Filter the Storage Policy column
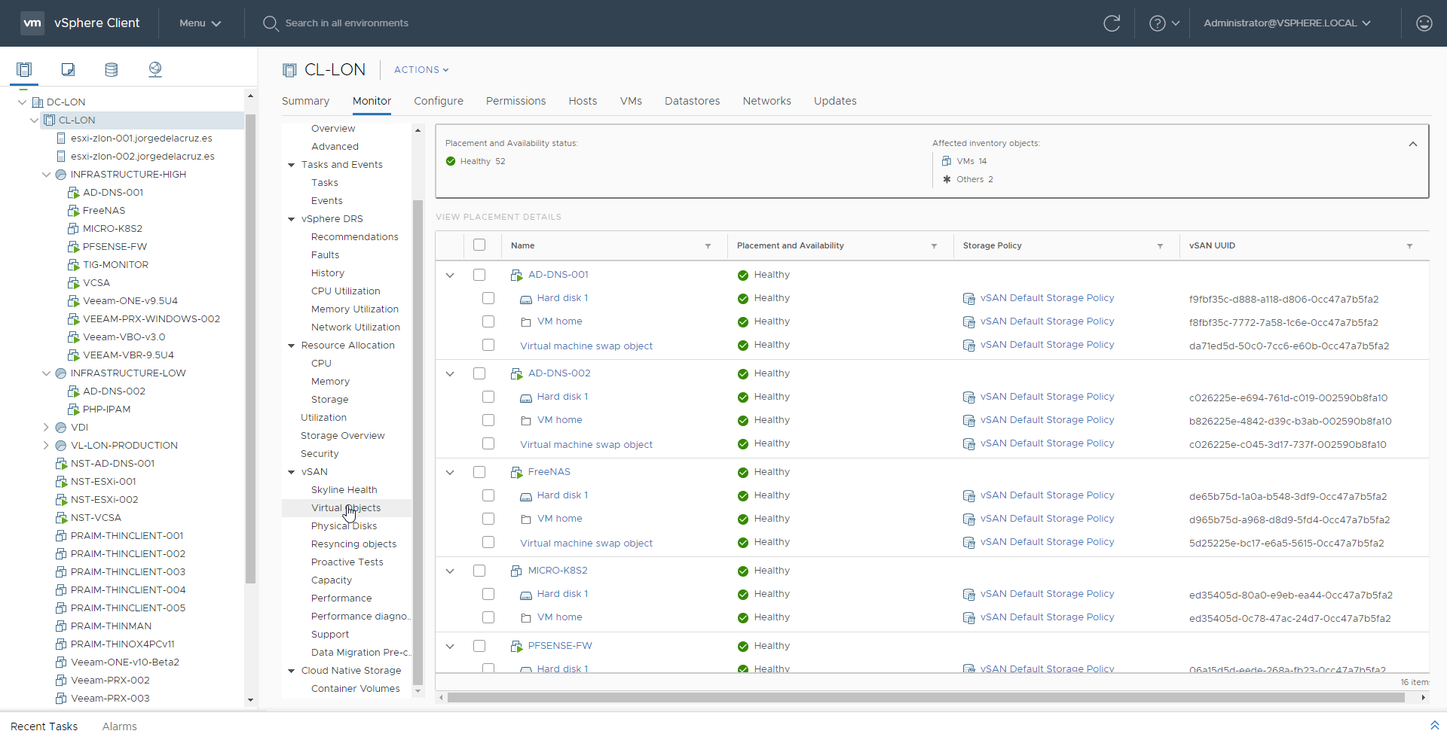Screen dimensions: 1447x737 click(1160, 246)
